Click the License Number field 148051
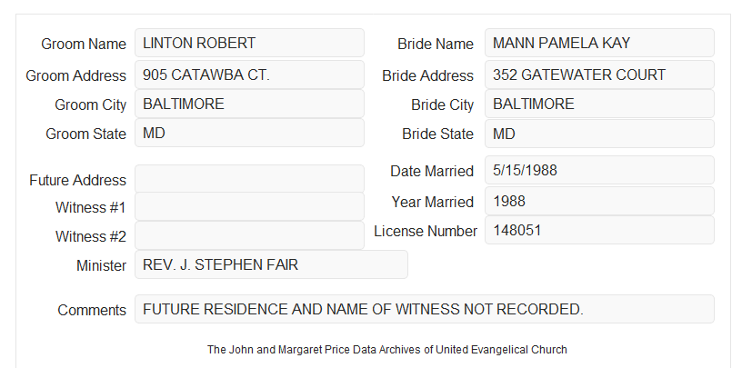 599,230
